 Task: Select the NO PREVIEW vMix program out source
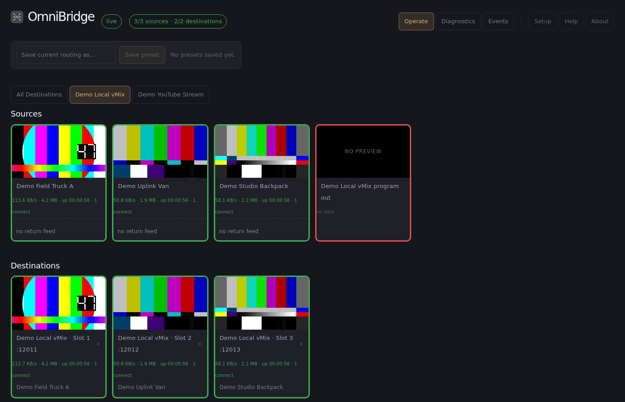point(363,152)
